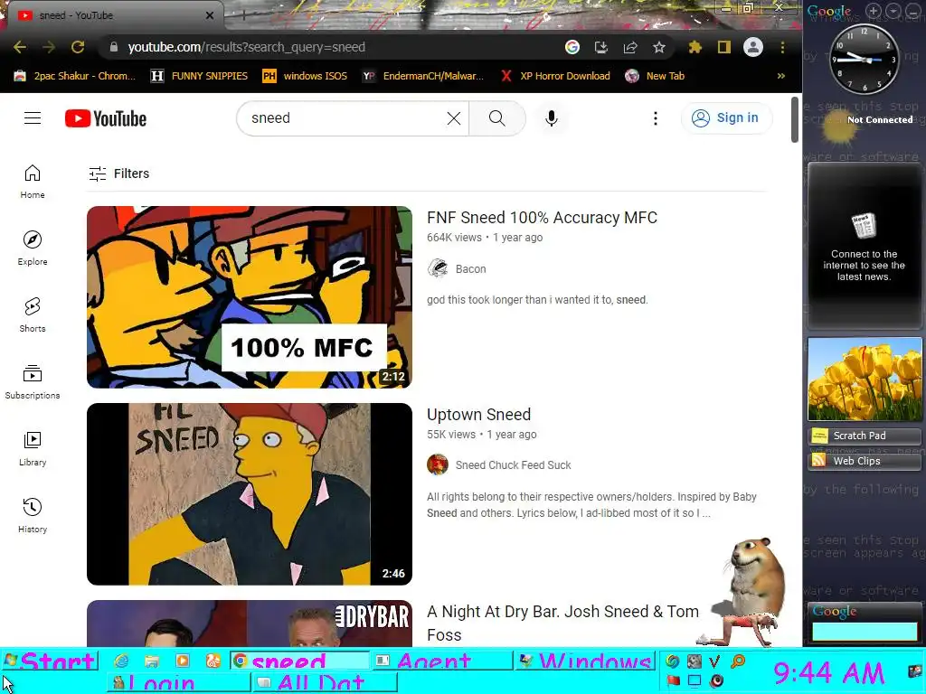926x694 pixels.
Task: Click the install/download page icon
Action: 601,47
